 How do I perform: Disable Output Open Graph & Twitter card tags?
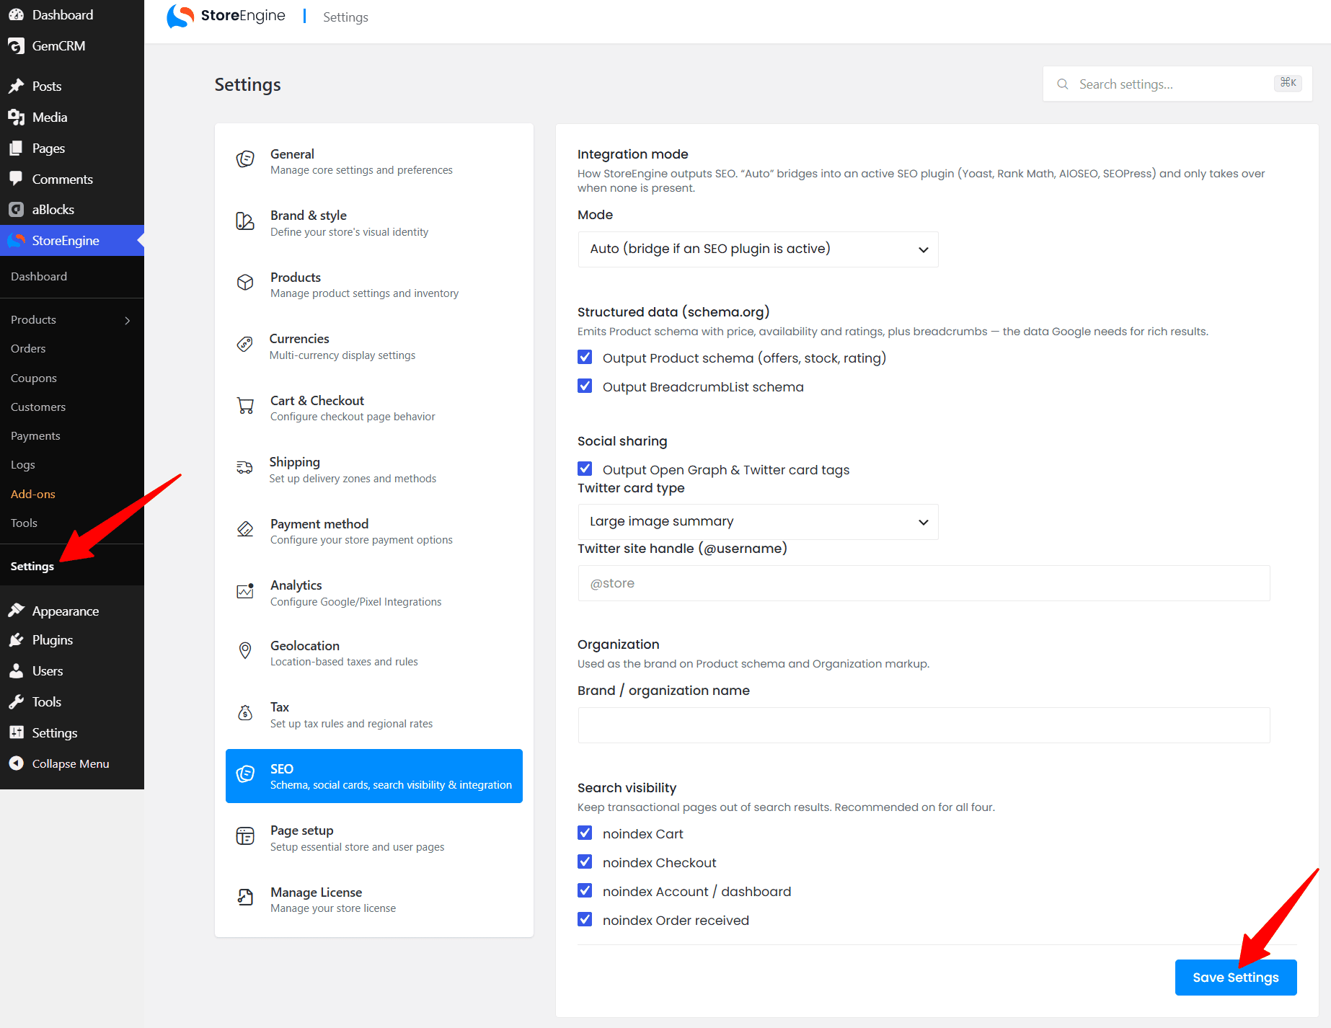click(x=585, y=469)
